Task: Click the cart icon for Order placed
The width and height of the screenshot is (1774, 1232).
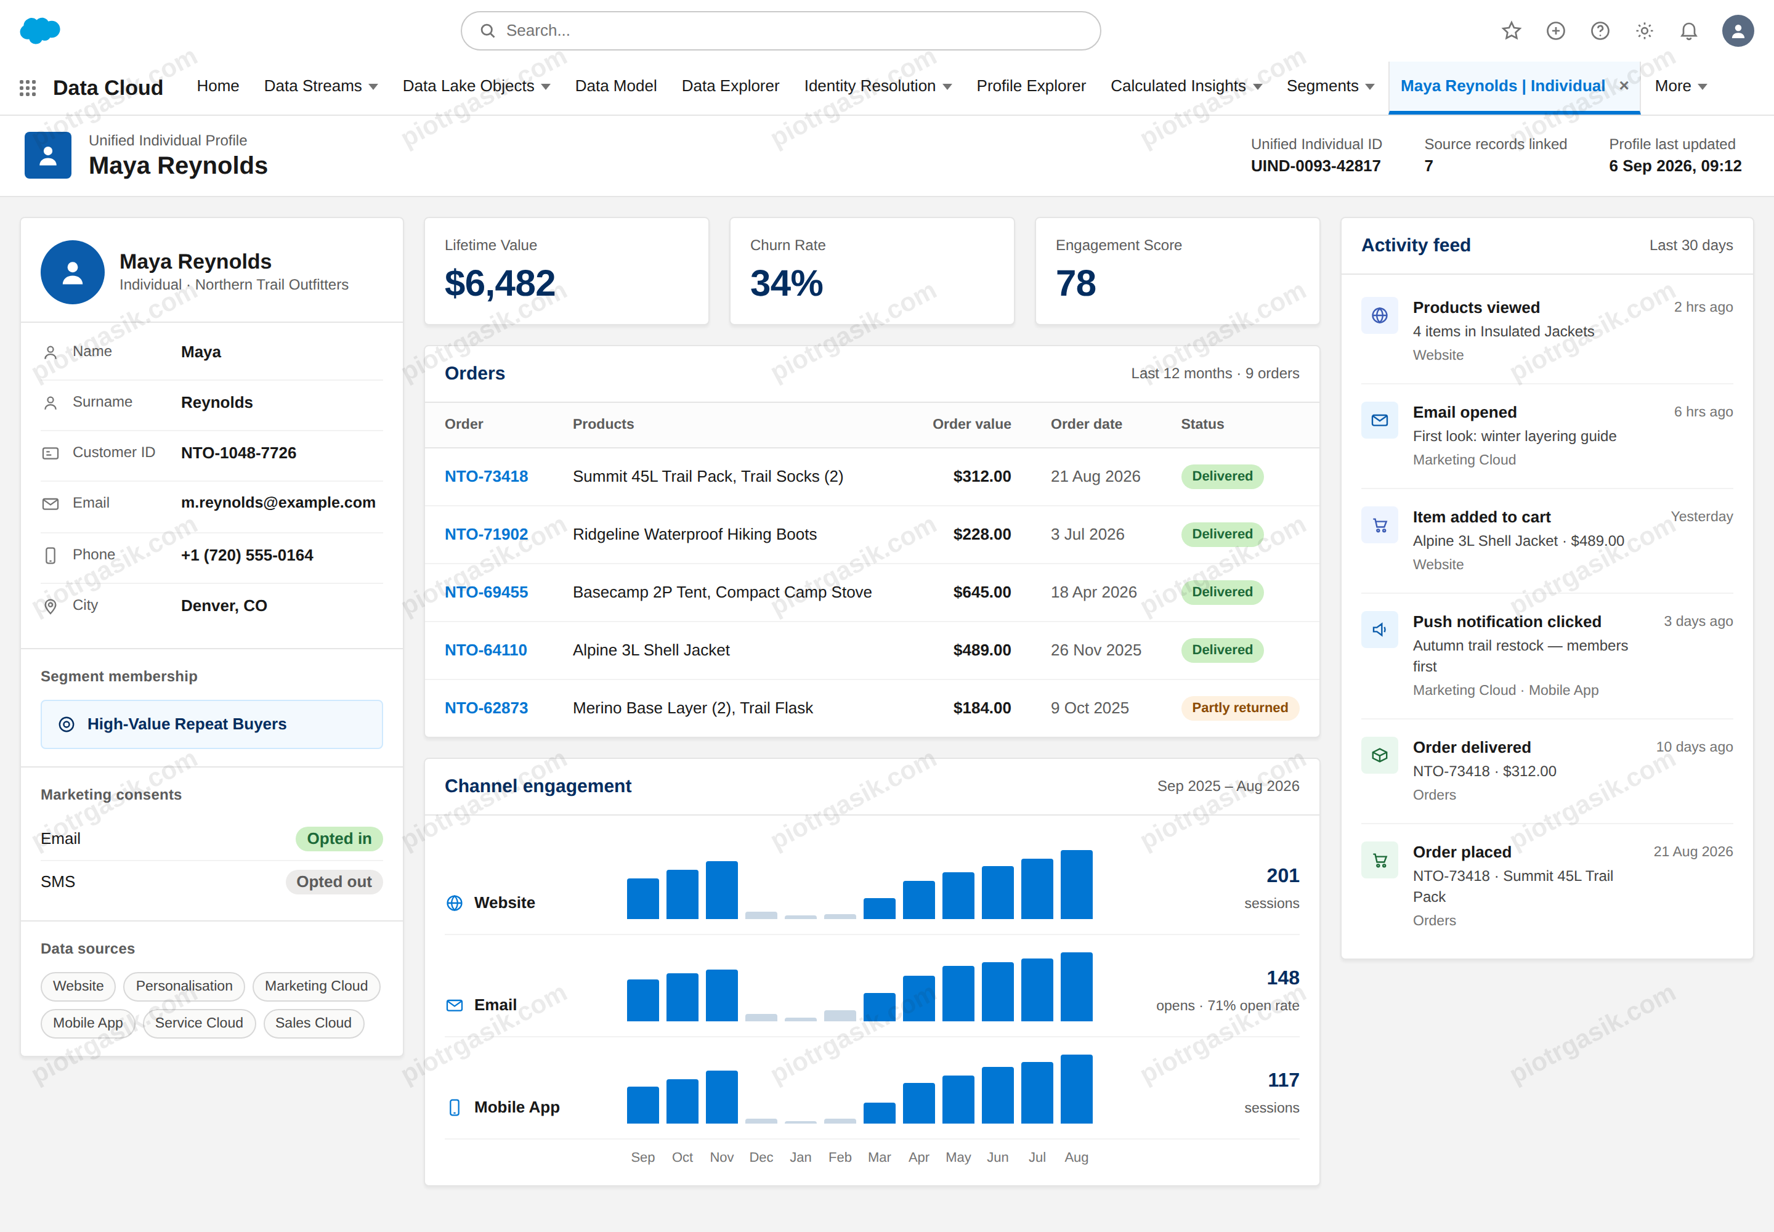Action: pos(1380,860)
